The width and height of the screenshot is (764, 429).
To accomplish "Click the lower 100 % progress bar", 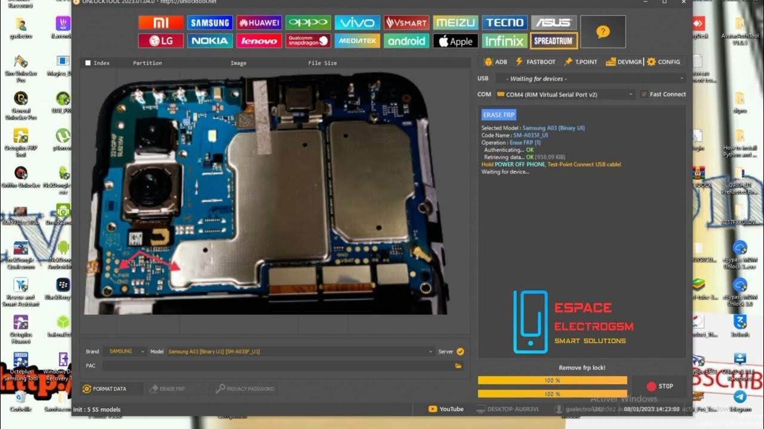I will [x=553, y=394].
